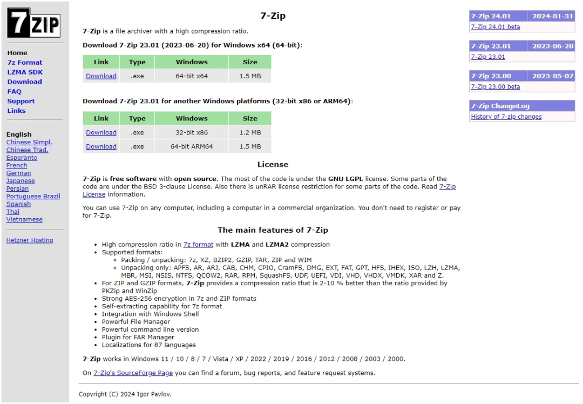Screen dimensions: 583x404
Task: Switch language to Thai
Action: click(12, 212)
